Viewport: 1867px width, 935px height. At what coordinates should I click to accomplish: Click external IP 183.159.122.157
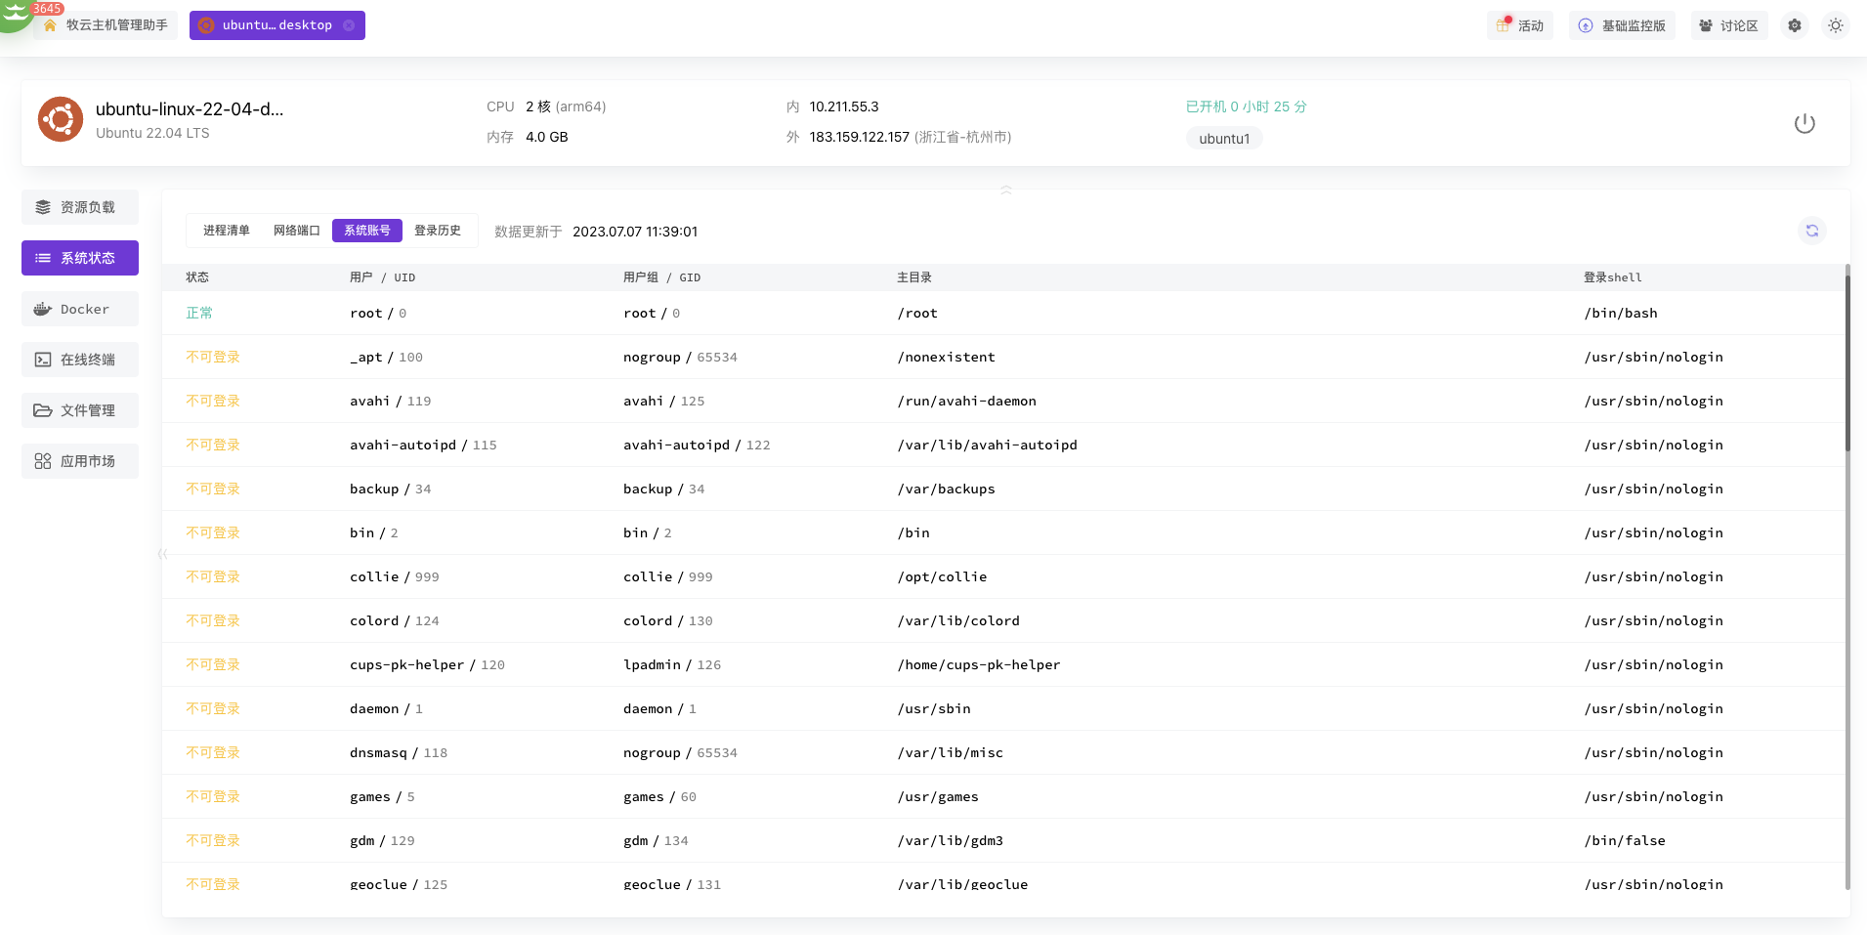[859, 137]
